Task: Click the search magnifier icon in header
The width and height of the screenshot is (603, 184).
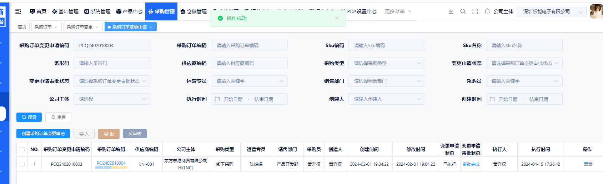Action: click(x=463, y=11)
